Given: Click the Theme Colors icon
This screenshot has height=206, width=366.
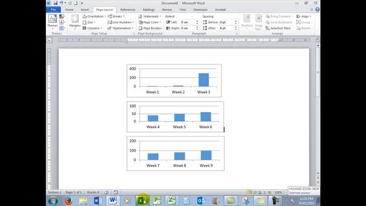Looking at the screenshot, I should coord(62,17).
